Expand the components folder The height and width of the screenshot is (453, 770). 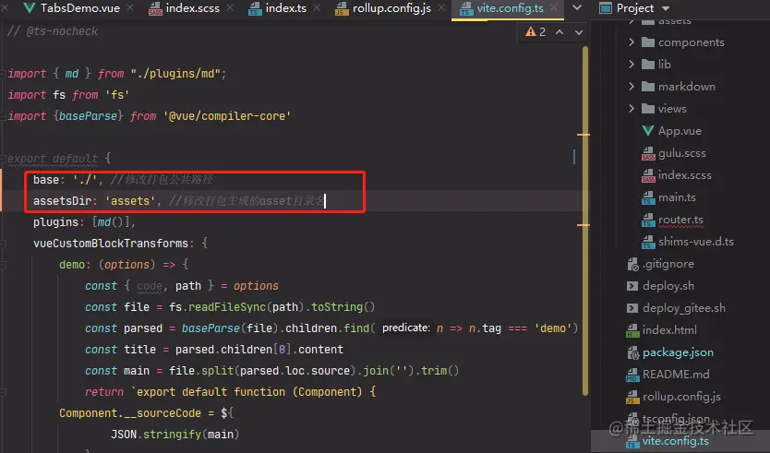632,42
